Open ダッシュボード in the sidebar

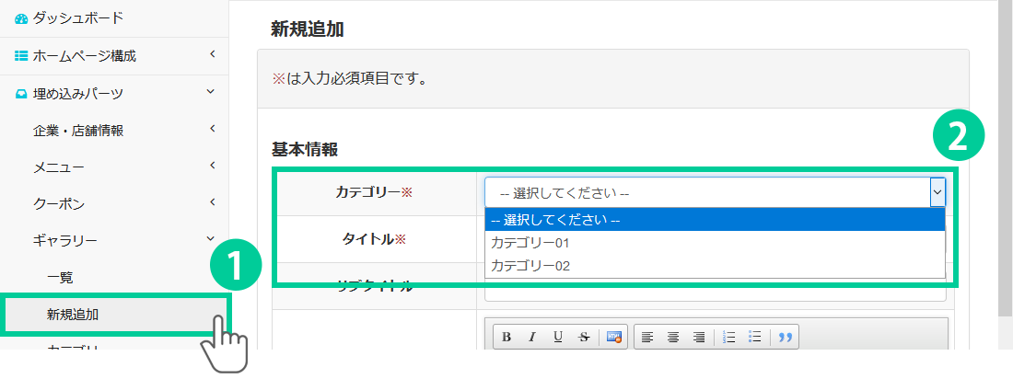[77, 17]
